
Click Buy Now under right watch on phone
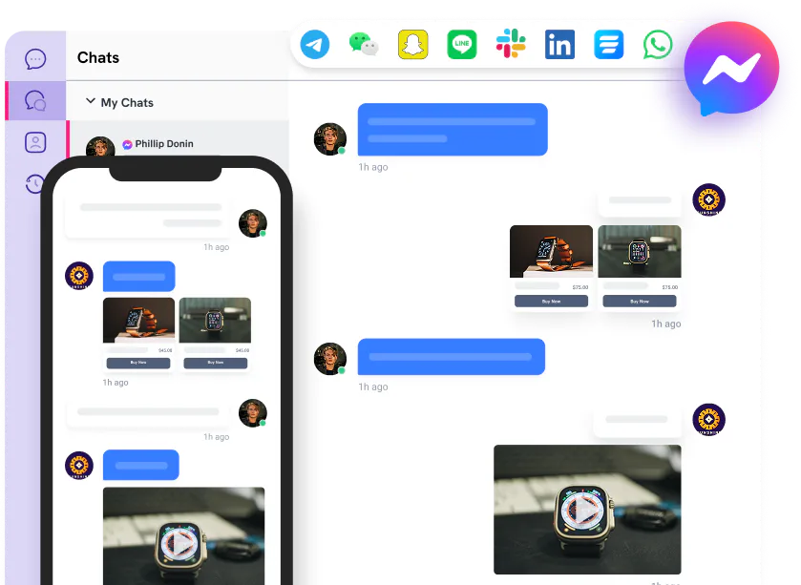pos(216,363)
